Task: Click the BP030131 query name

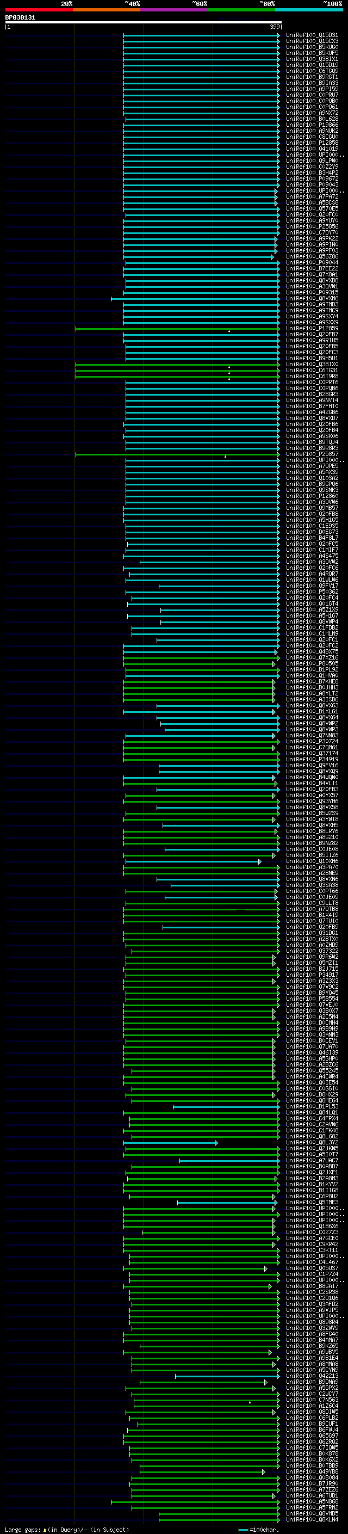Action: (x=20, y=18)
